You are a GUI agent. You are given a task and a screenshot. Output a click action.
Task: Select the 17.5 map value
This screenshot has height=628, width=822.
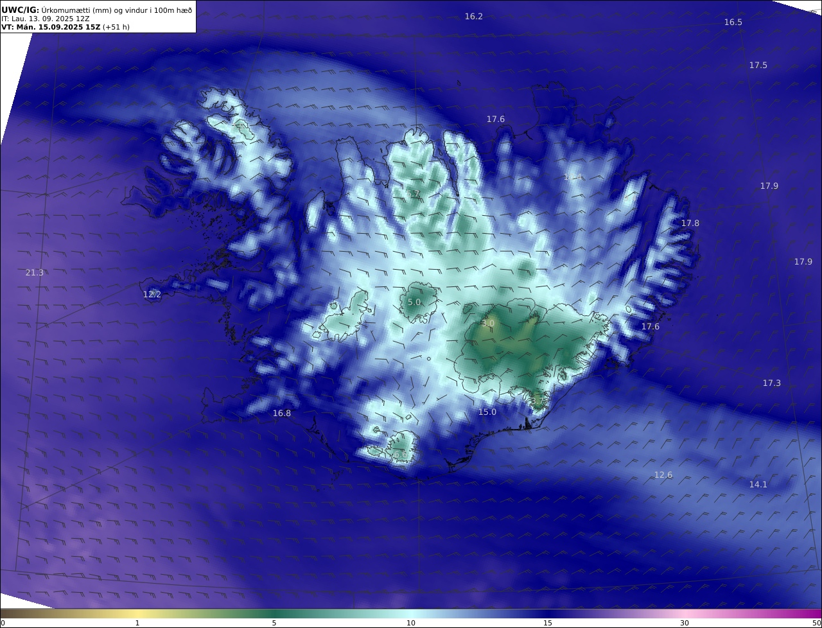point(758,65)
